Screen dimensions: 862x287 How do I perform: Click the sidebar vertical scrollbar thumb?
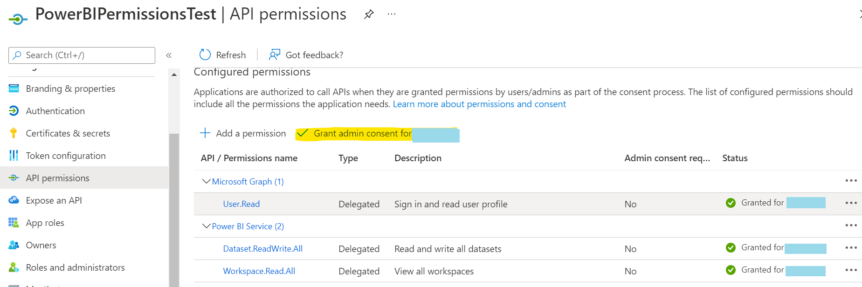tap(174, 210)
